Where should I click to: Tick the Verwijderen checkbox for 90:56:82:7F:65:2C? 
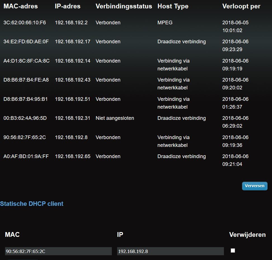(x=233, y=251)
